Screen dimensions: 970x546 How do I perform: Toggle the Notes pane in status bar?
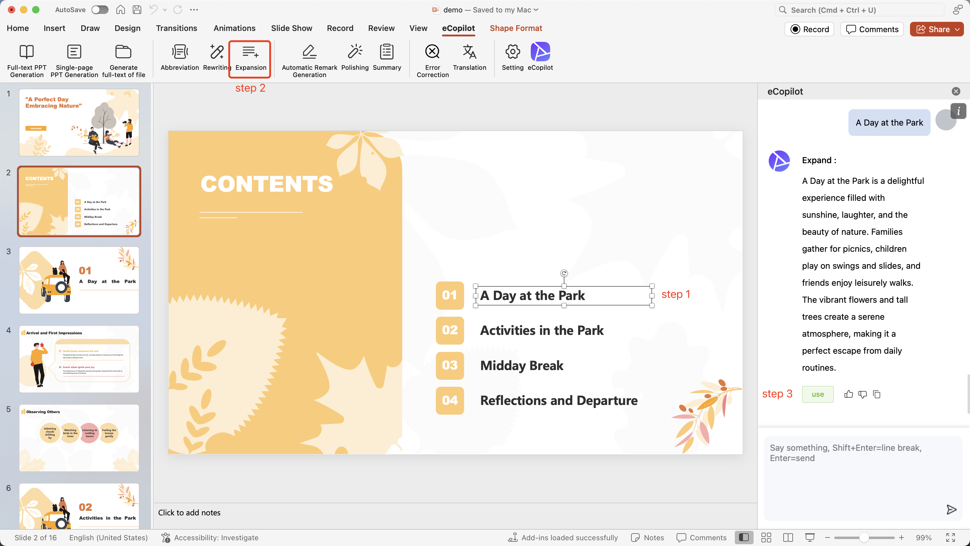[647, 537]
